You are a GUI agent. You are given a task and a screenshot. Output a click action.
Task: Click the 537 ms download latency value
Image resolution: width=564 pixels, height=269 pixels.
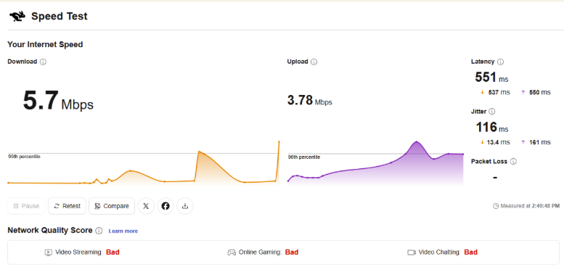point(499,93)
